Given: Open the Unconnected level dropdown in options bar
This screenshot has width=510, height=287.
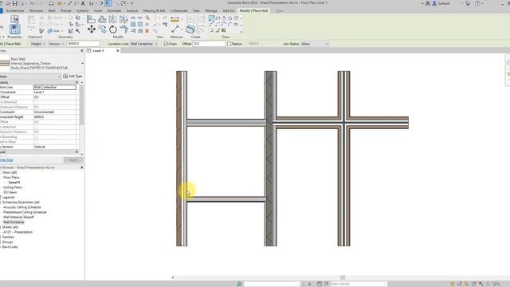Looking at the screenshot, I should click(56, 44).
